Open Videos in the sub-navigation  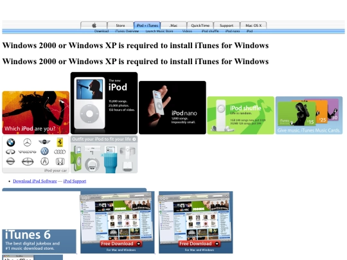coord(187,31)
